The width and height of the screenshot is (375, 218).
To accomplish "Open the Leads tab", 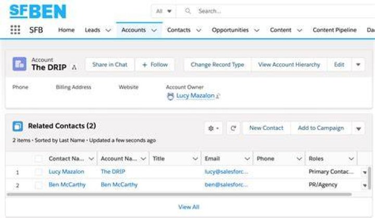I will (92, 30).
